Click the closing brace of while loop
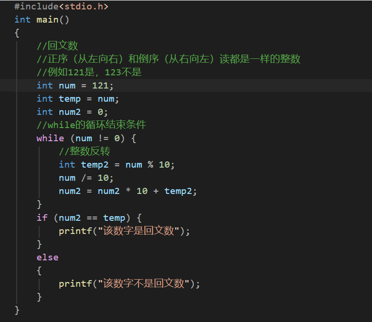Screen dimensions: 372x322 click(40, 204)
